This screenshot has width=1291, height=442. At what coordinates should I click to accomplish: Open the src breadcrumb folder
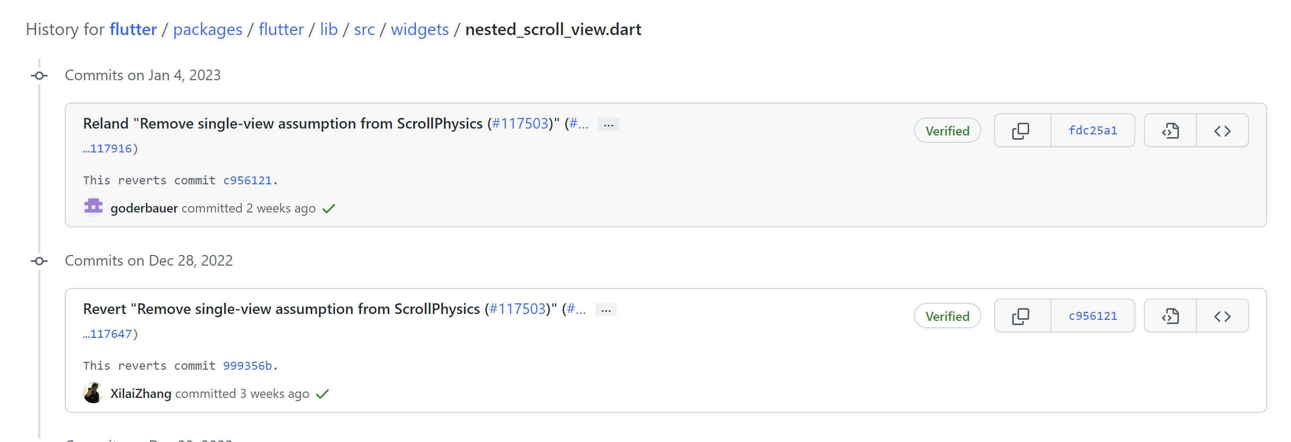point(364,30)
